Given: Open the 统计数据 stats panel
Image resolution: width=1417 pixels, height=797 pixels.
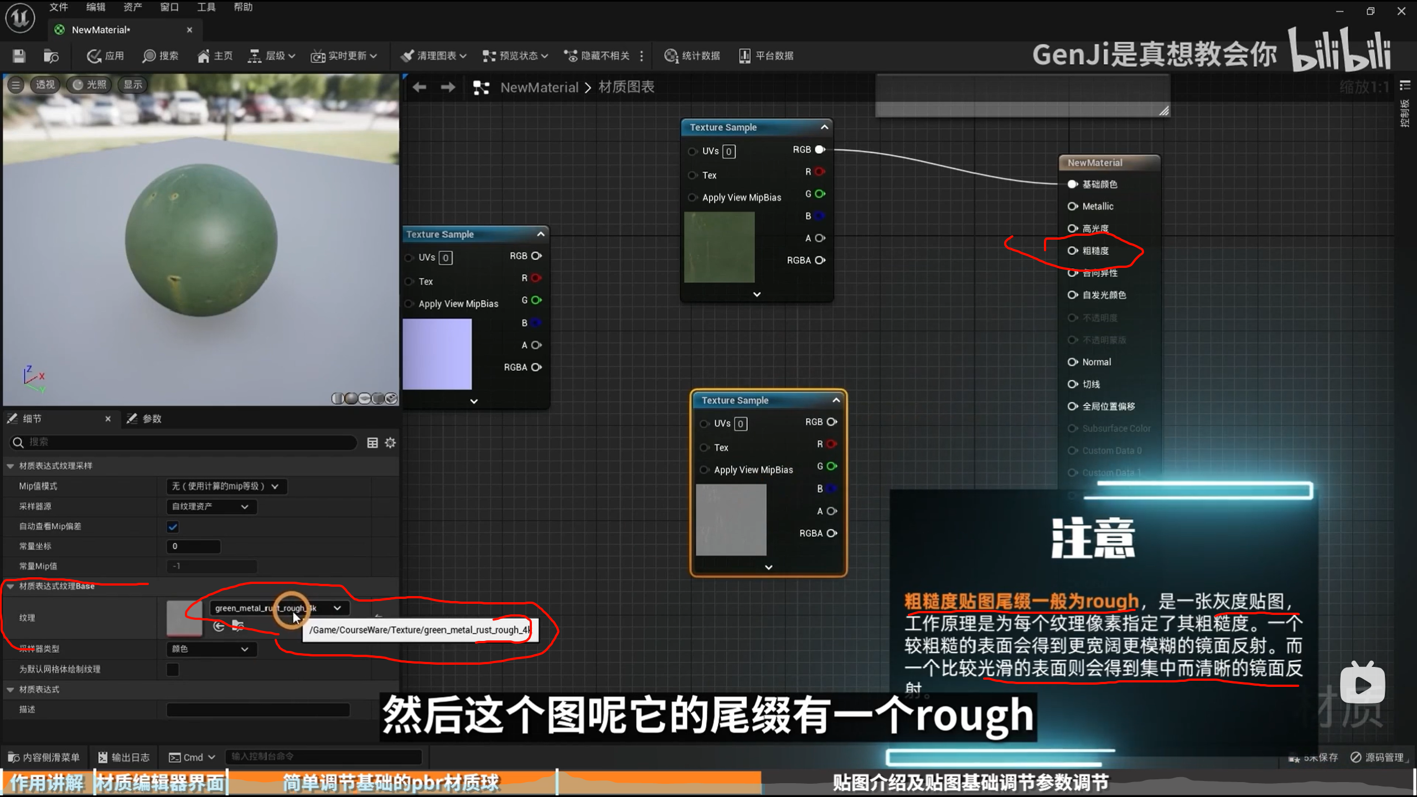Looking at the screenshot, I should pos(692,56).
